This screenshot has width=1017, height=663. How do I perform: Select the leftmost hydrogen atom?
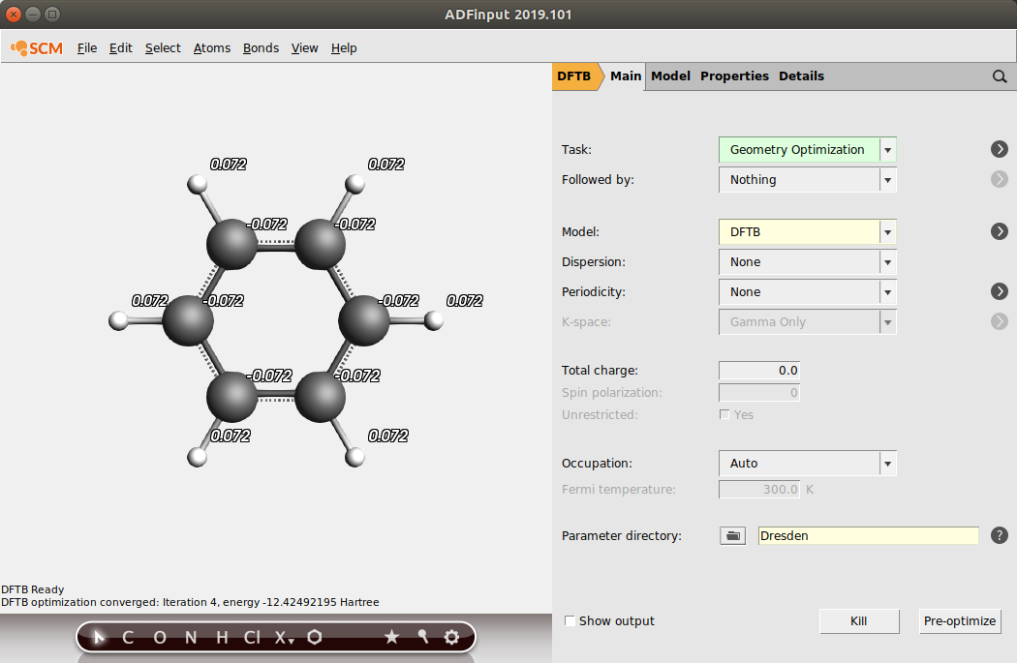[x=119, y=320]
